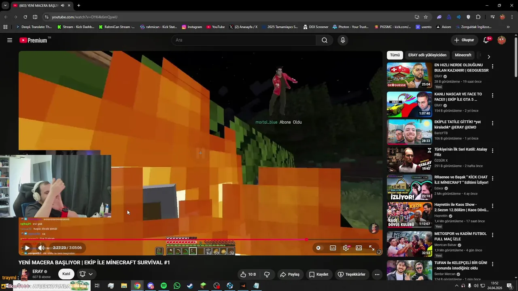Open the Chrome tab search dropdown

5,5
